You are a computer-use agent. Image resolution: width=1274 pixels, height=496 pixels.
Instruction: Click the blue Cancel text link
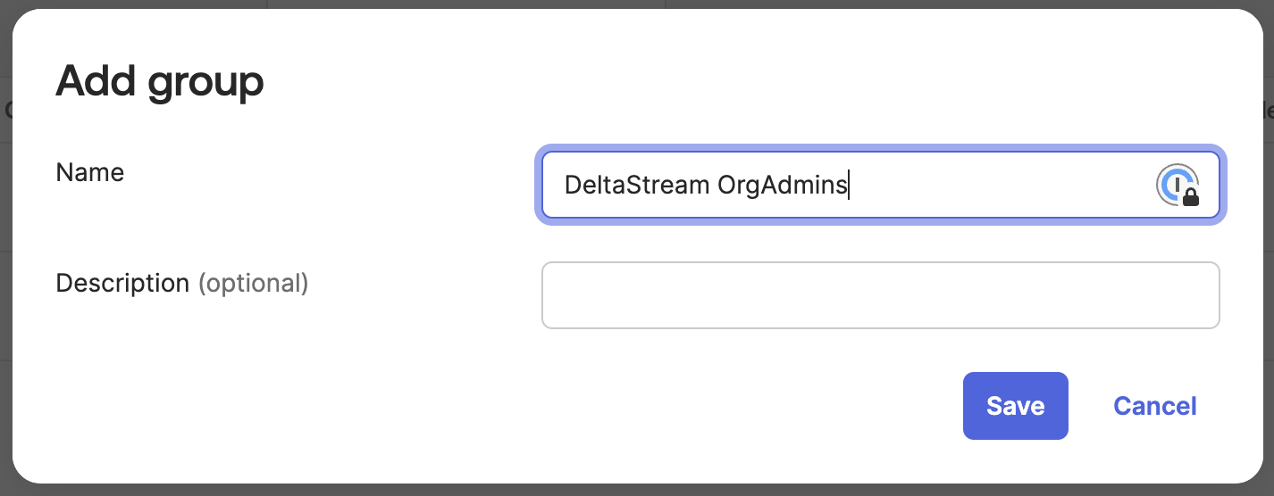point(1154,406)
